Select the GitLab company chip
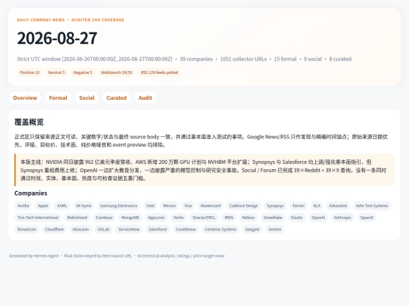 tap(103, 229)
